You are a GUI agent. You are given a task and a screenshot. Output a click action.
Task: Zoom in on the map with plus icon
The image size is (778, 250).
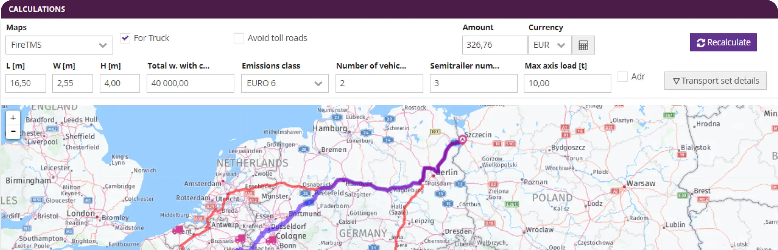click(12, 117)
